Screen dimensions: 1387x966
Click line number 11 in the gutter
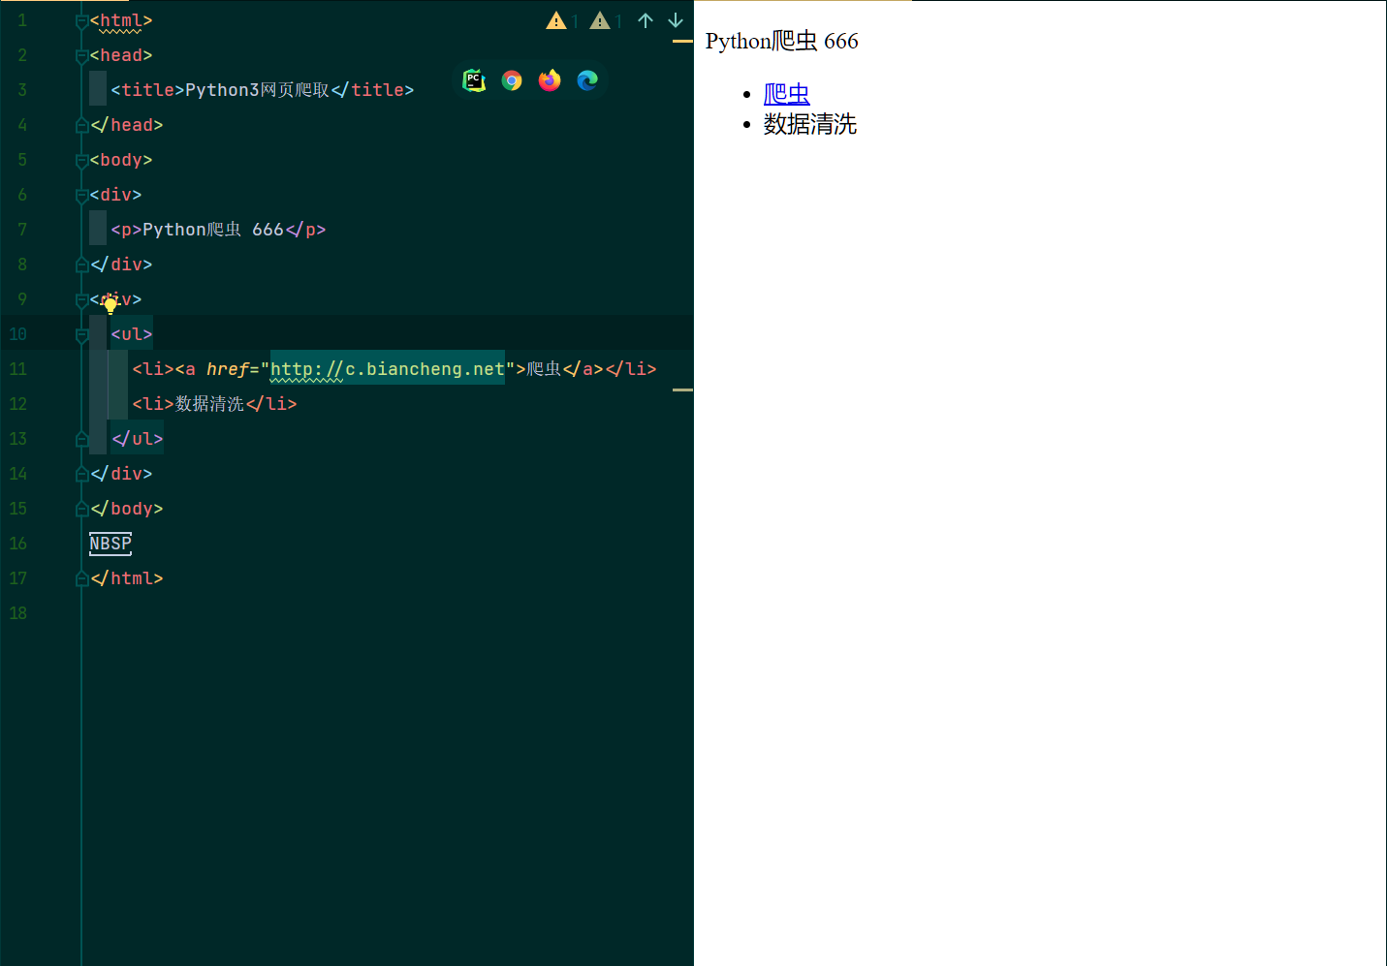tap(18, 369)
